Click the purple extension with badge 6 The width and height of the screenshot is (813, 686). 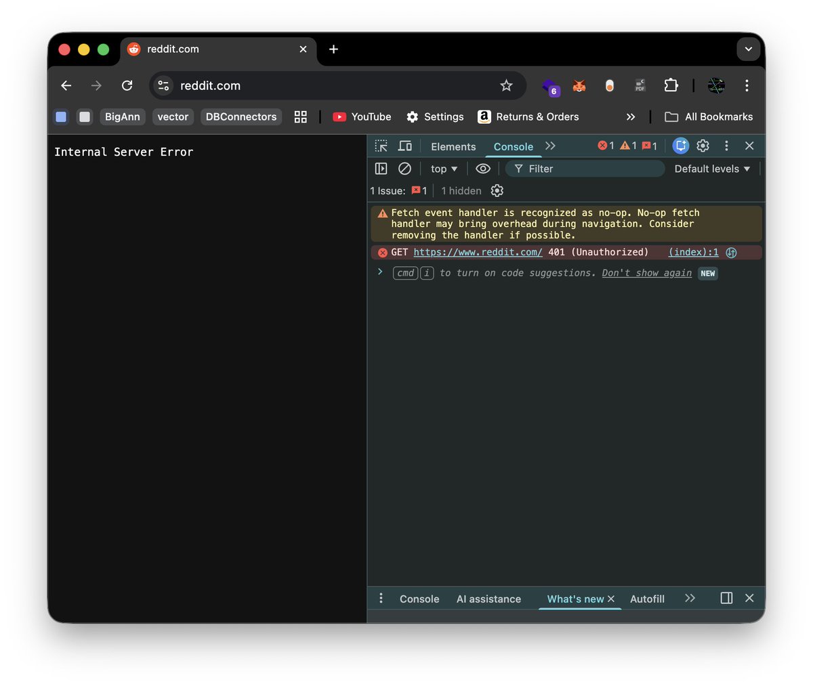coord(550,87)
